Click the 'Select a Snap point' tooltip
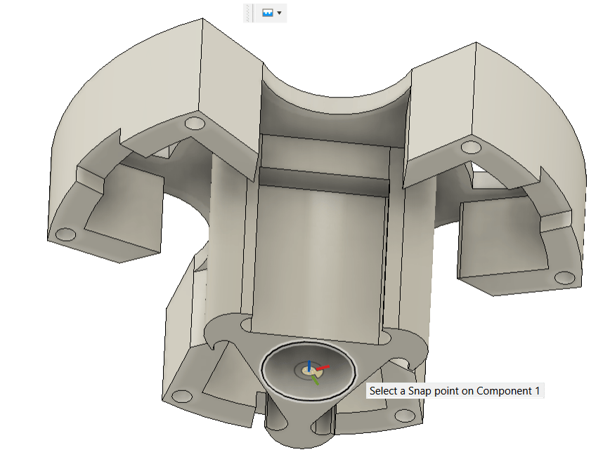 click(x=455, y=390)
